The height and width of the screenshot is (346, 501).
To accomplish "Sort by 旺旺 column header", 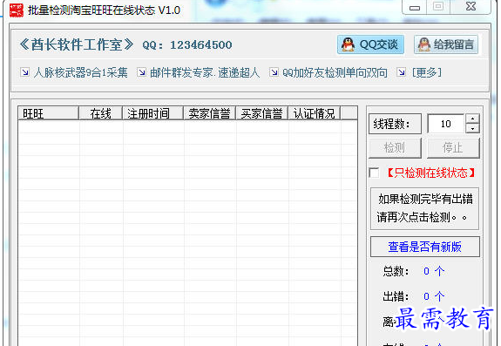I will point(48,113).
